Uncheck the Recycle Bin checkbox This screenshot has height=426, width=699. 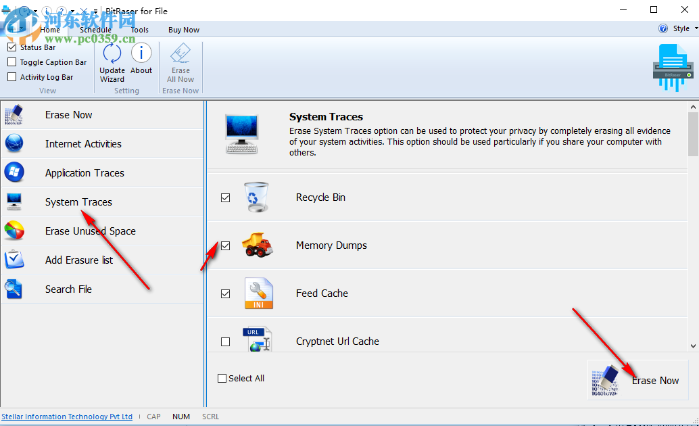225,197
